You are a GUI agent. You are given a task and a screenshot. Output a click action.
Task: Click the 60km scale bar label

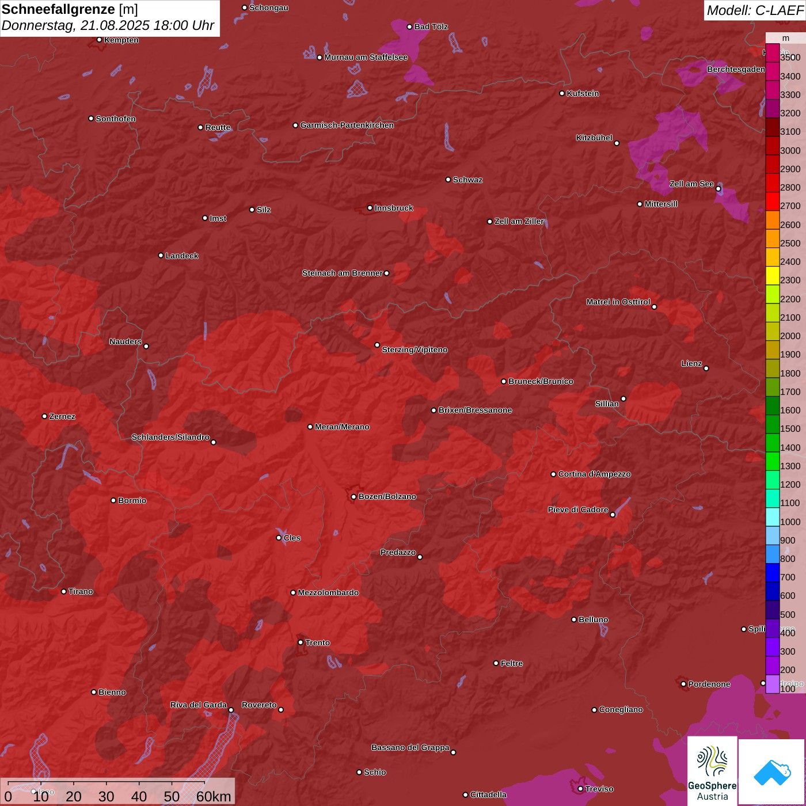[x=214, y=796]
